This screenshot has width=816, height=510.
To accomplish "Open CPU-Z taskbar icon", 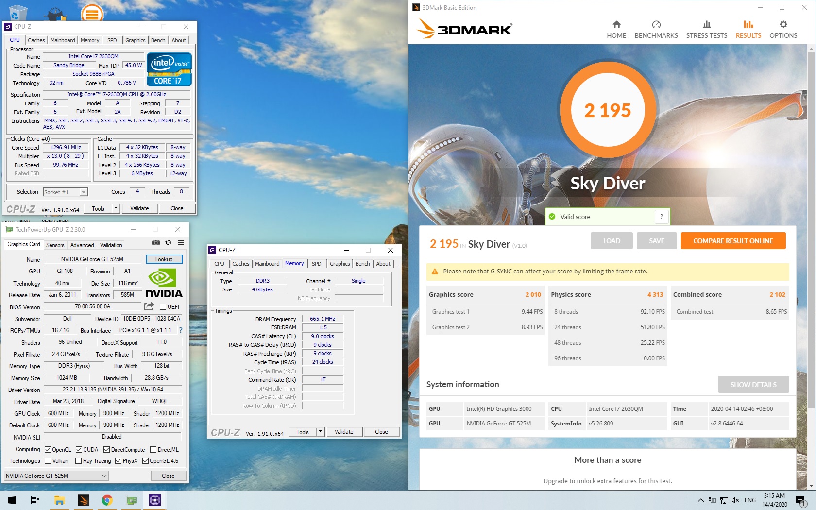I will coord(155,500).
